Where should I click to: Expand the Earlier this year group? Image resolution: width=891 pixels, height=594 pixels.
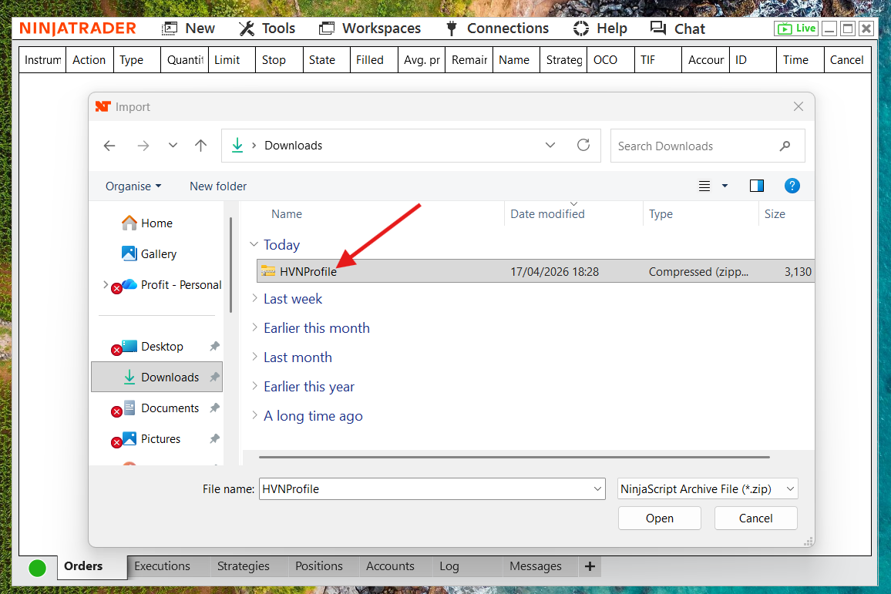click(x=254, y=386)
